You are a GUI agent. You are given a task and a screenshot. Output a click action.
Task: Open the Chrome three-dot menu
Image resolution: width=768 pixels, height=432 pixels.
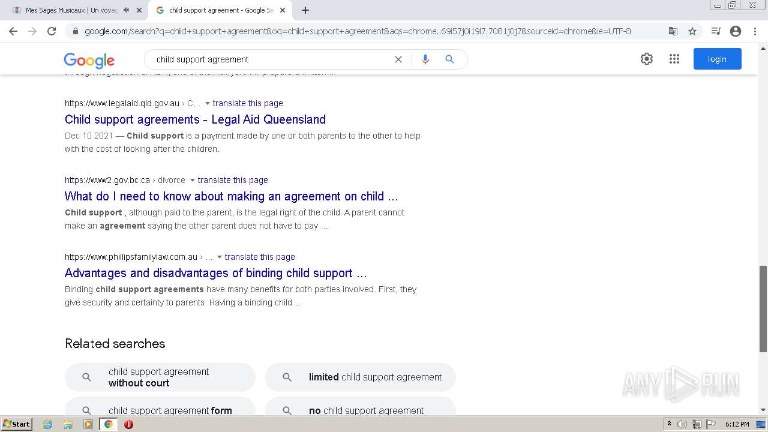coord(754,31)
